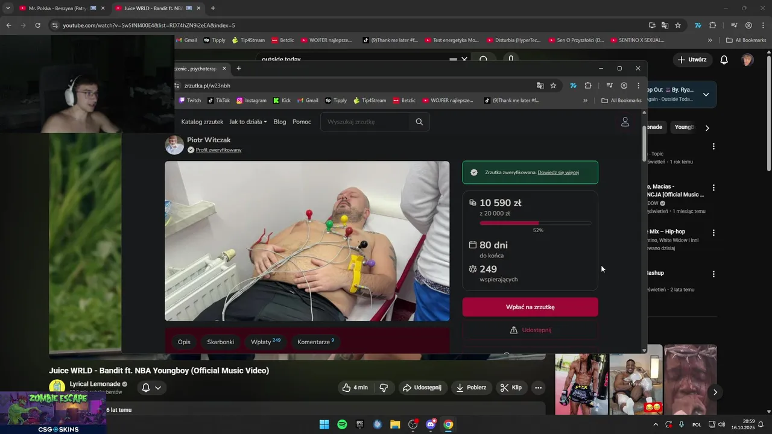This screenshot has width=772, height=434.
Task: Reload the YouTube page
Action: 37,25
